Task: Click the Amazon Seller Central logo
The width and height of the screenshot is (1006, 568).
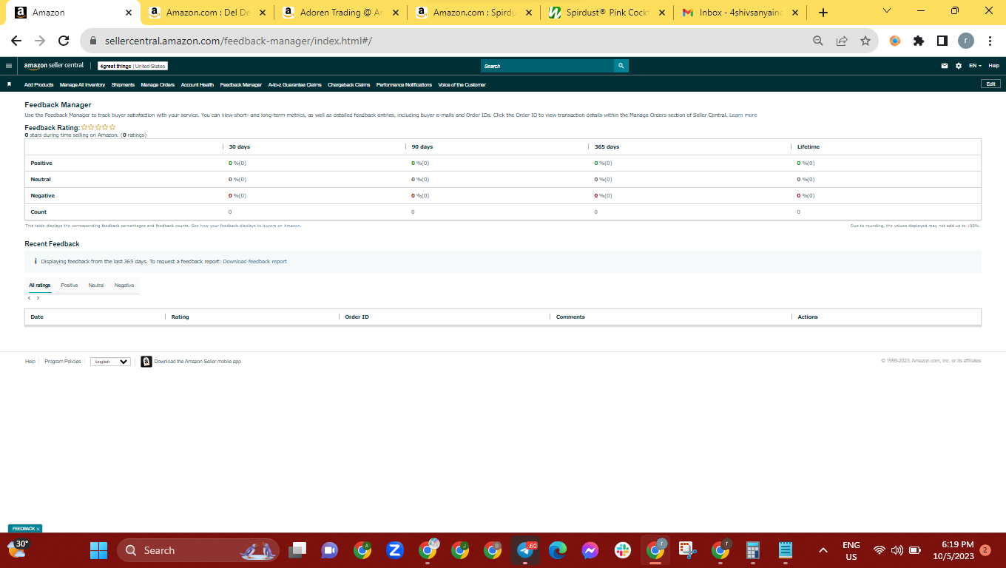Action: [54, 66]
